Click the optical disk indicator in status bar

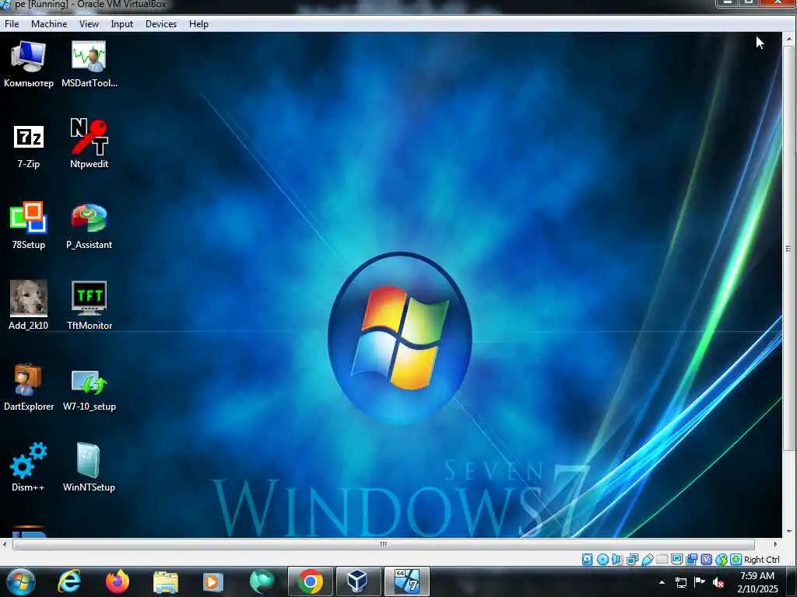pyautogui.click(x=603, y=560)
